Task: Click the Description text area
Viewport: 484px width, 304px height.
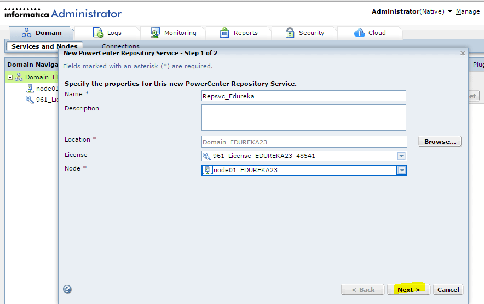Action: pos(304,118)
